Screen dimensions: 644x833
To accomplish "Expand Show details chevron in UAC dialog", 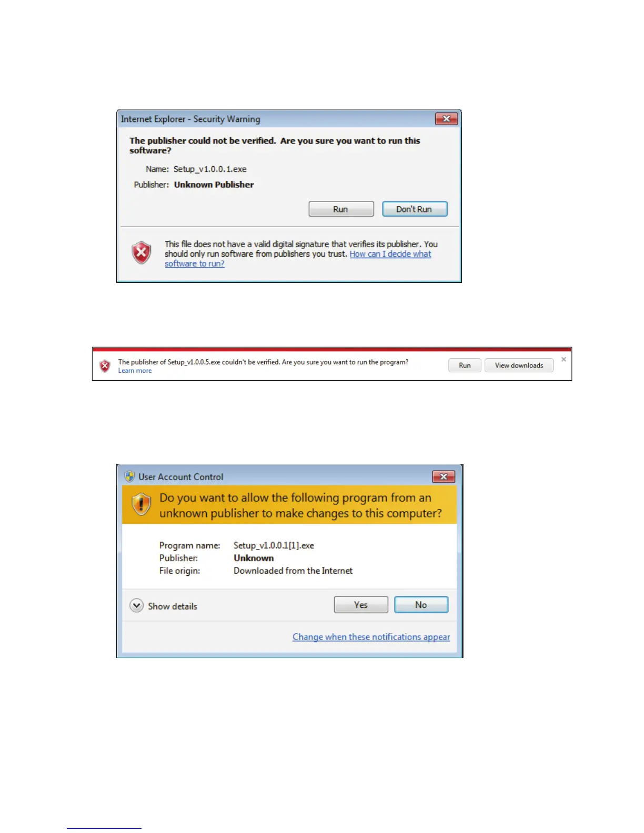I will click(x=136, y=605).
